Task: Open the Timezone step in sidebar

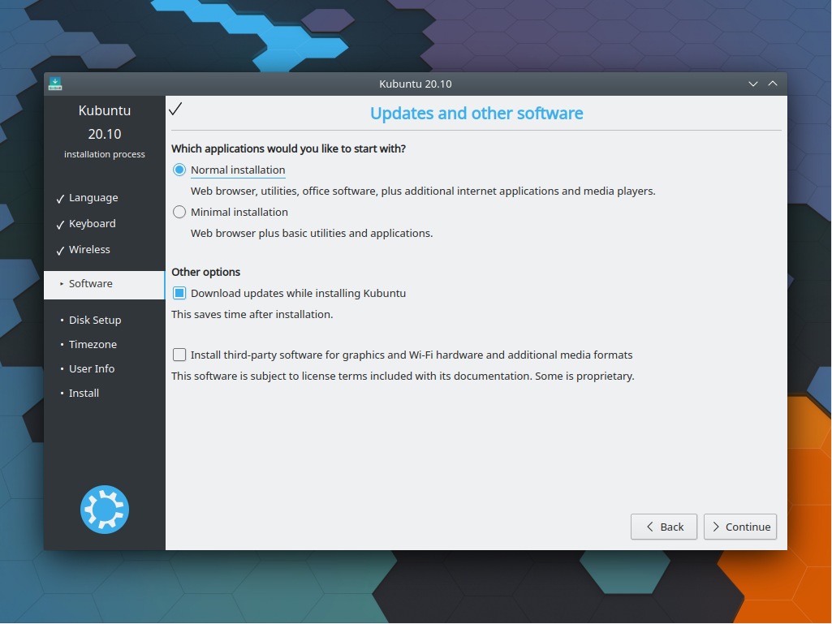Action: (x=93, y=344)
